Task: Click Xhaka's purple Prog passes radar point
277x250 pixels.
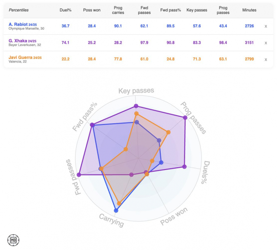Action: [x=185, y=117]
